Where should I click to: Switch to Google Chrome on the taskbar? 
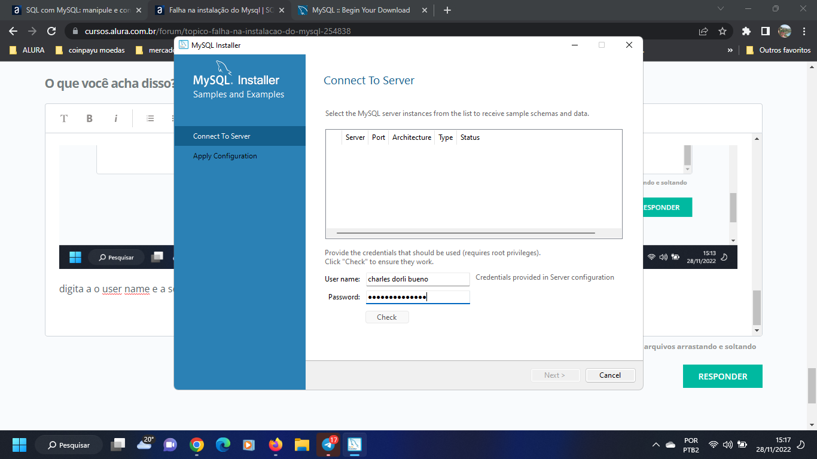[x=197, y=445]
